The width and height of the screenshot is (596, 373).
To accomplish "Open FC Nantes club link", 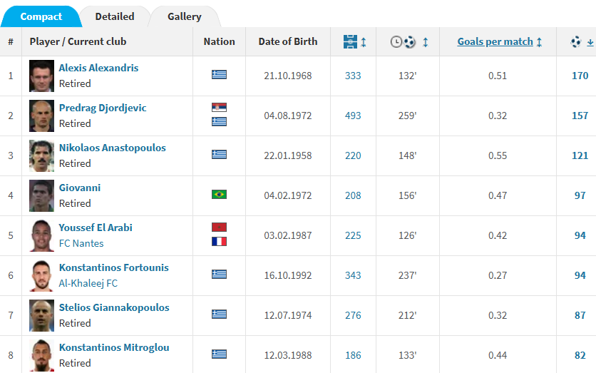I will pos(81,243).
